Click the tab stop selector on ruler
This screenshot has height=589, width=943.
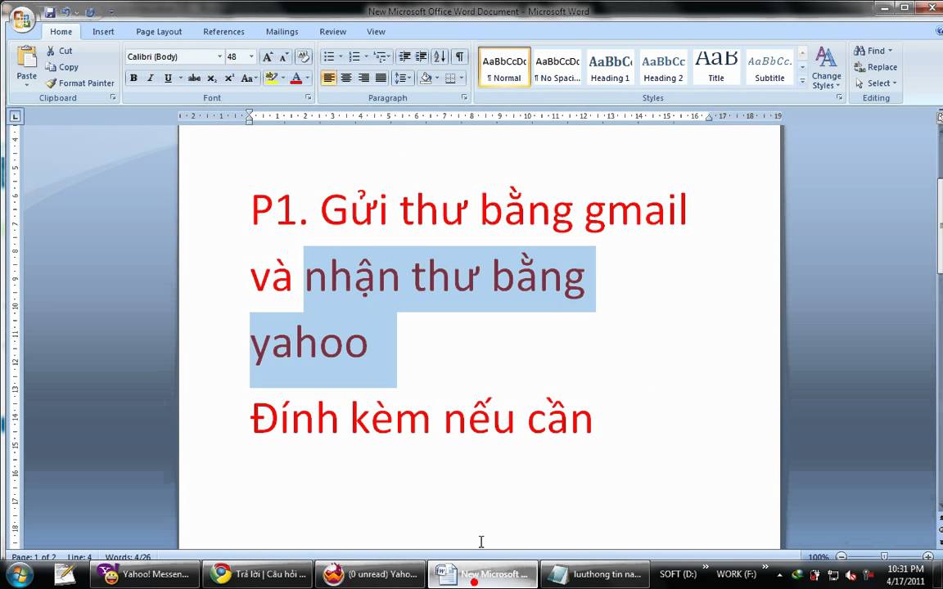[x=15, y=117]
